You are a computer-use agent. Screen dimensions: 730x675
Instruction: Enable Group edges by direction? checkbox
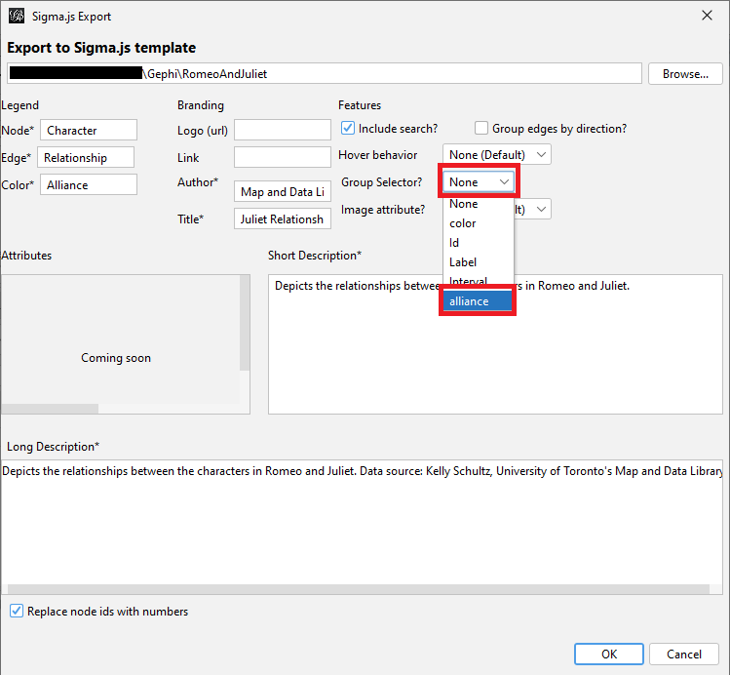click(480, 128)
